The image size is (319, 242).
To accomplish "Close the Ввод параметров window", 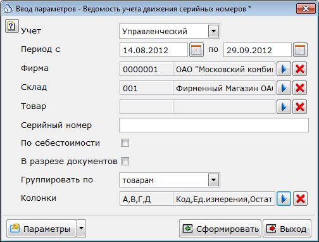I will [x=306, y=9].
